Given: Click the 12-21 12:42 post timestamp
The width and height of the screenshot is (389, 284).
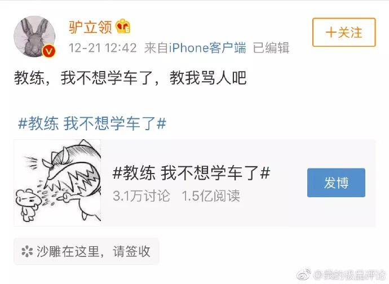Looking at the screenshot, I should pos(103,48).
